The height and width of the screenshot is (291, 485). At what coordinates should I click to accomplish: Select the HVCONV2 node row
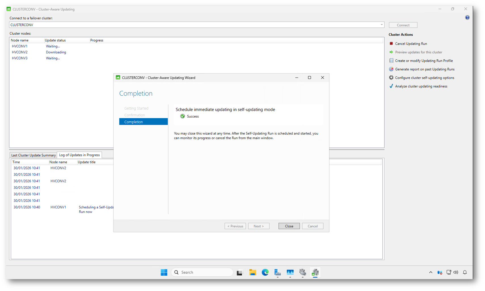coord(20,52)
